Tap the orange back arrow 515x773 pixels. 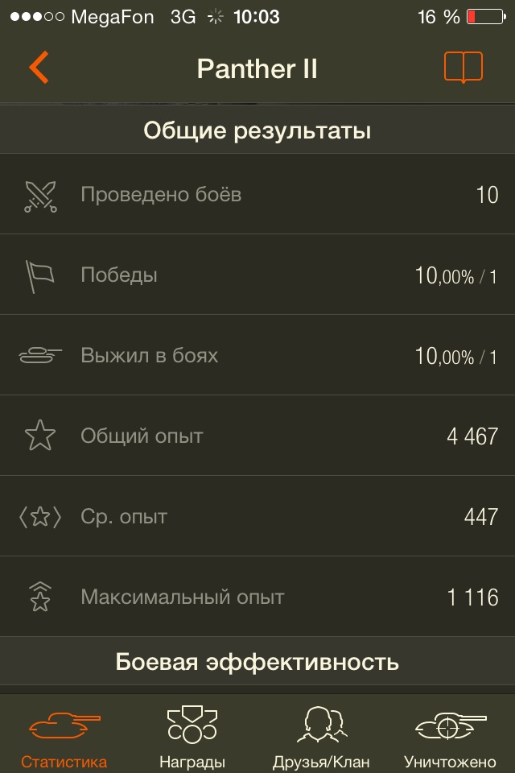point(39,68)
